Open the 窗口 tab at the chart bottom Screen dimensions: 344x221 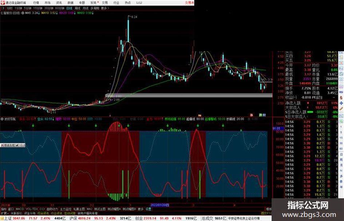(x=11, y=209)
